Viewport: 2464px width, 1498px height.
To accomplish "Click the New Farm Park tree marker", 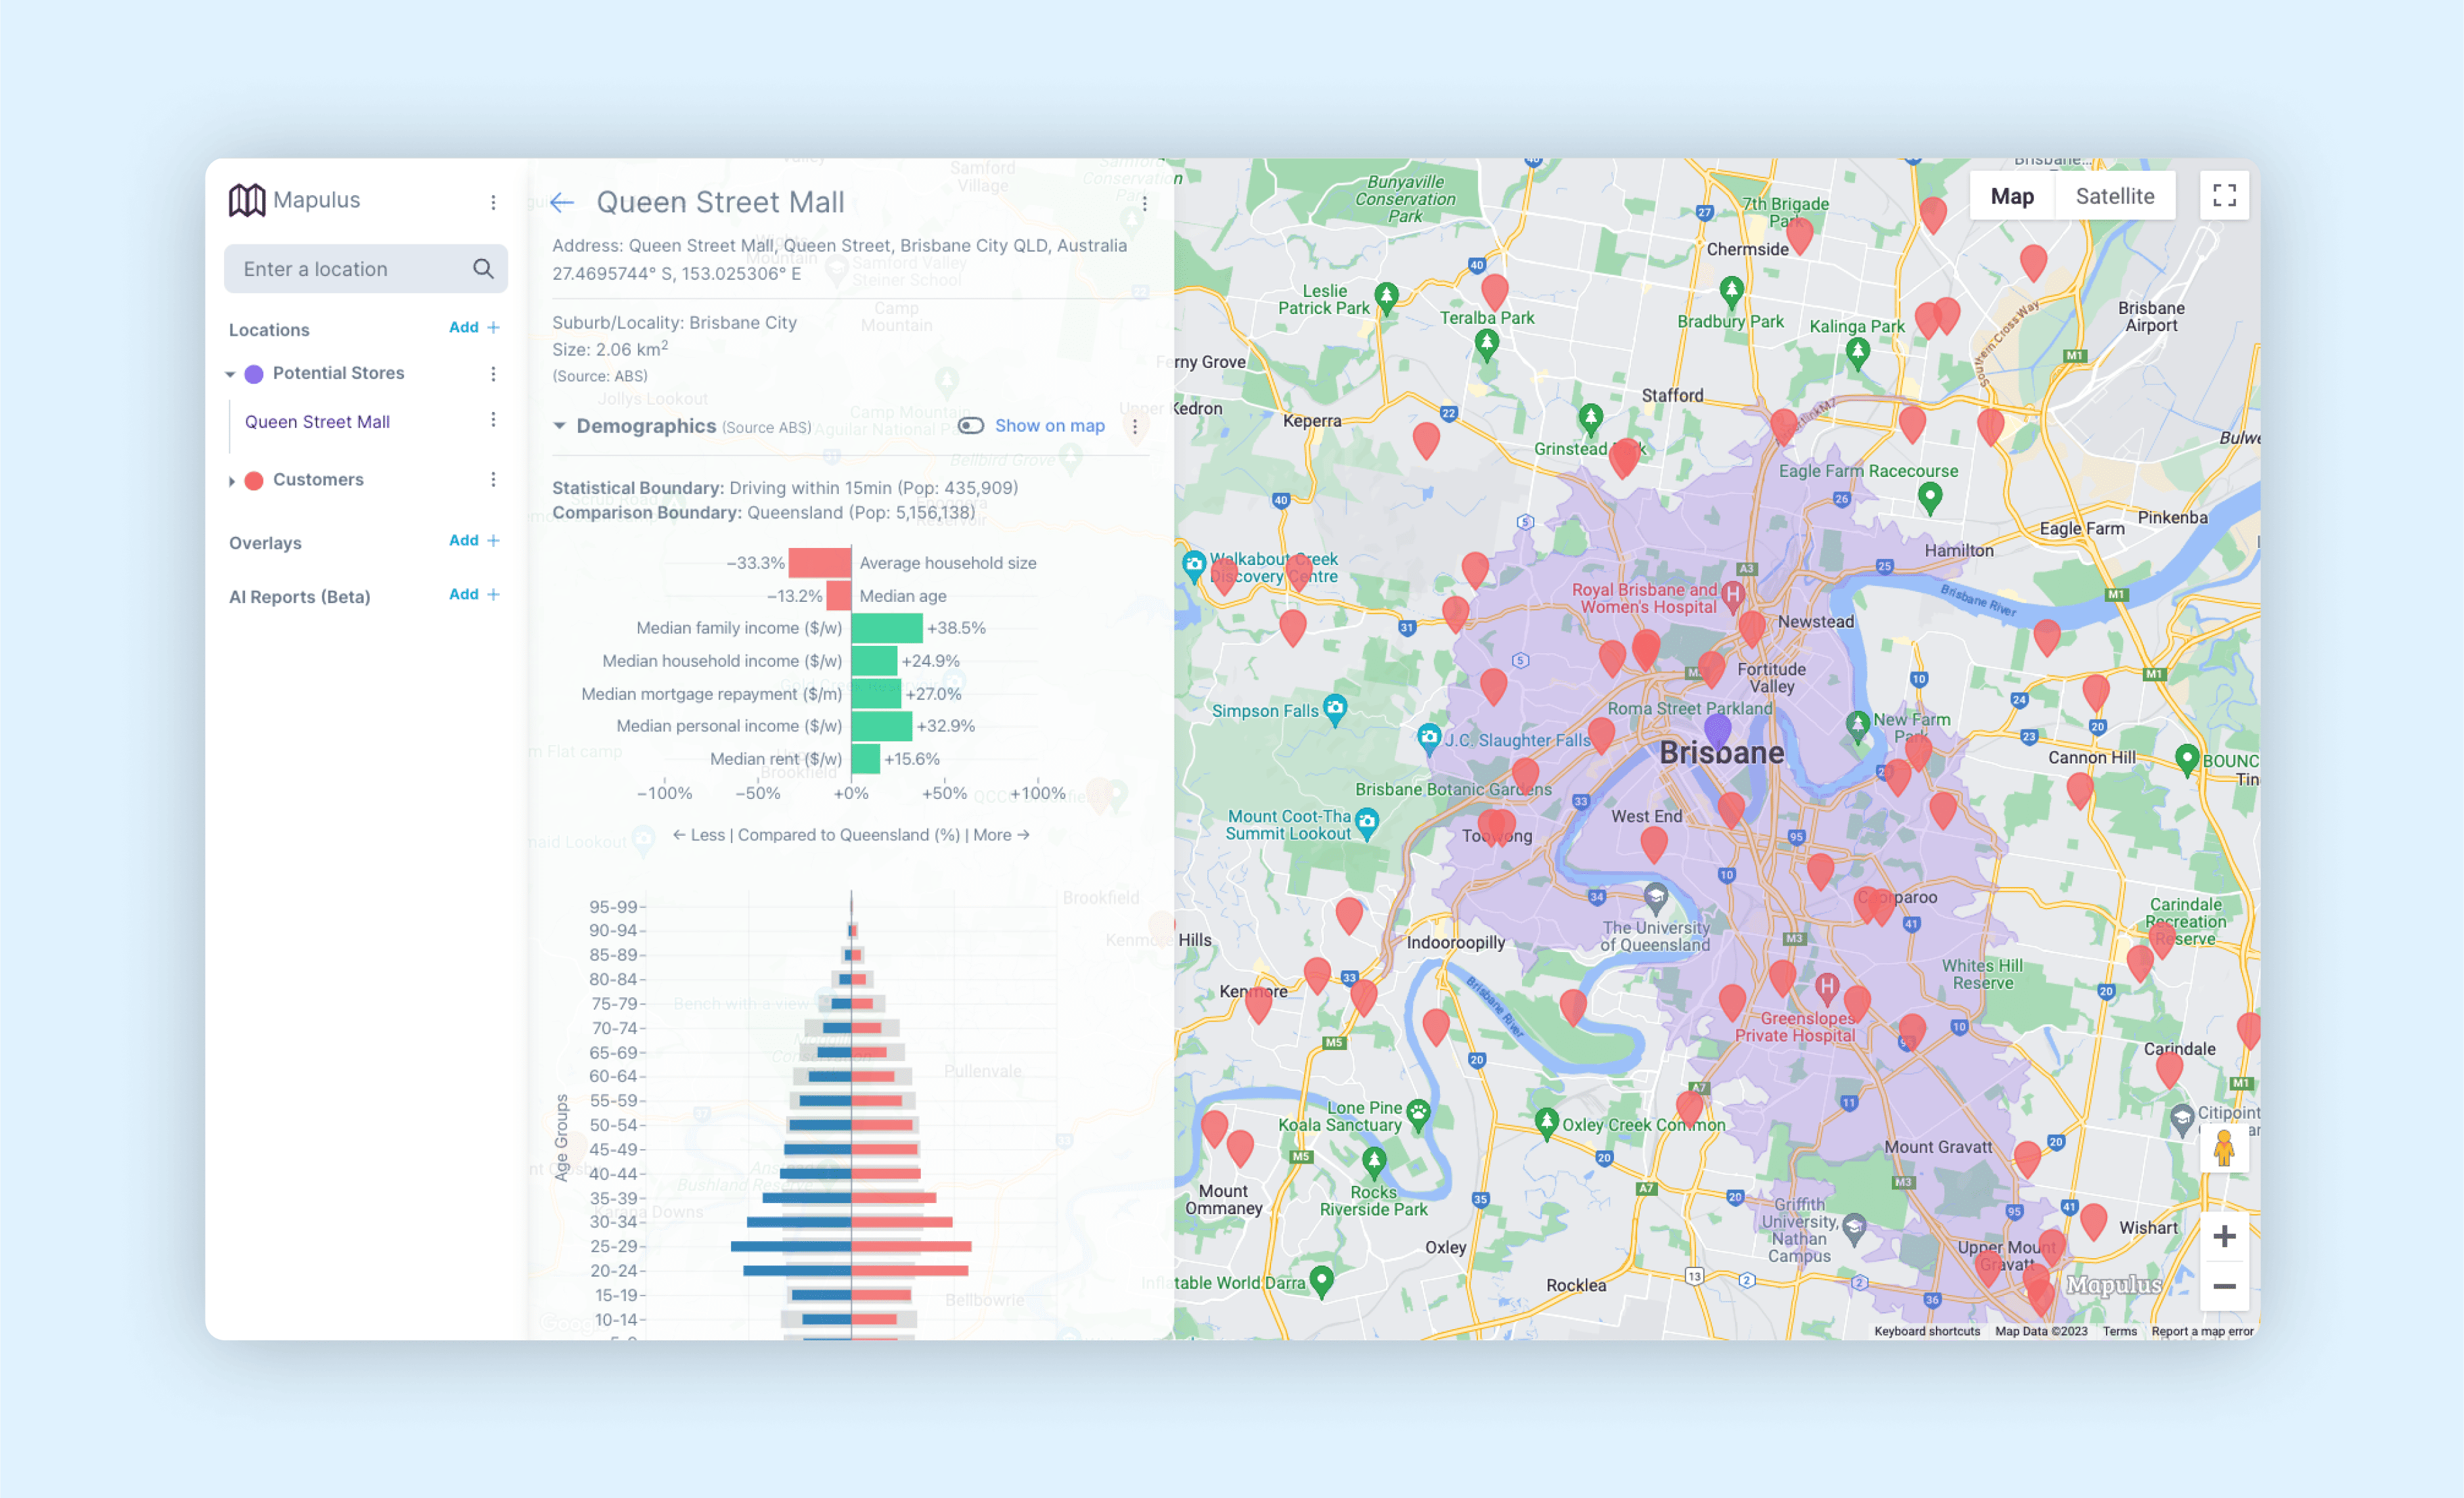I will [x=1857, y=726].
